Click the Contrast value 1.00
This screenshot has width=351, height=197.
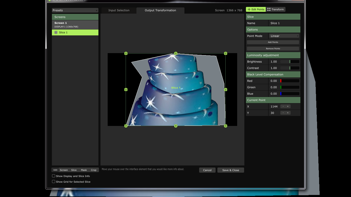(x=274, y=68)
